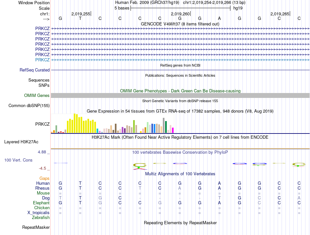310x235 pixels.
Task: Click the SNPs track label
Action: tap(44, 85)
